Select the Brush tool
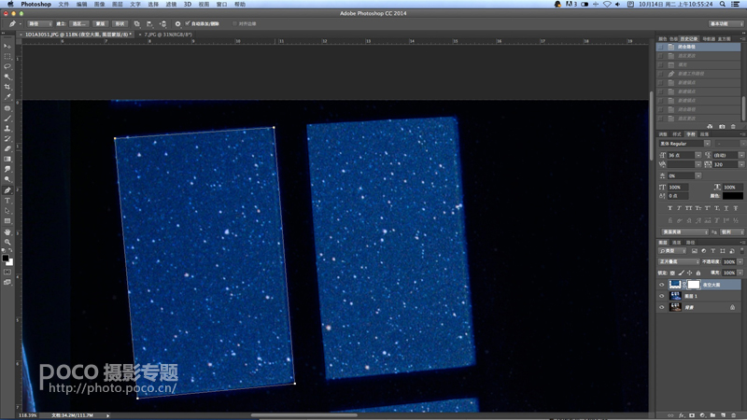Screen dimensions: 747x420 (x=7, y=119)
